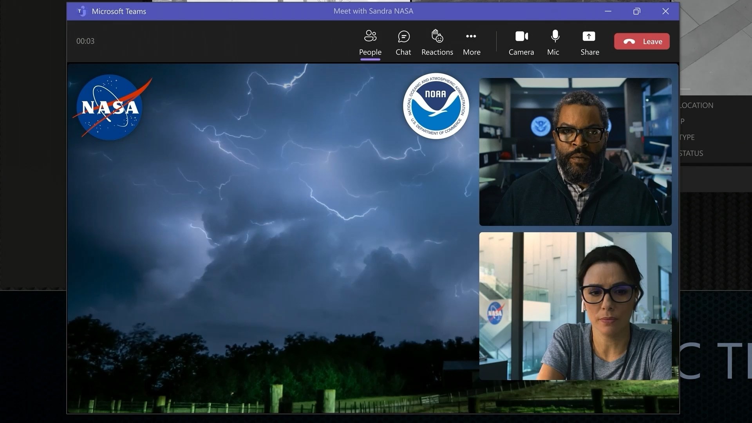
Task: Toggle the Camera on or off
Action: (x=521, y=43)
